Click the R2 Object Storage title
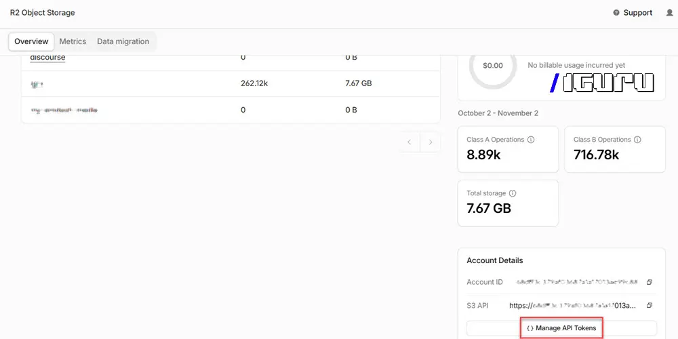 pos(42,13)
